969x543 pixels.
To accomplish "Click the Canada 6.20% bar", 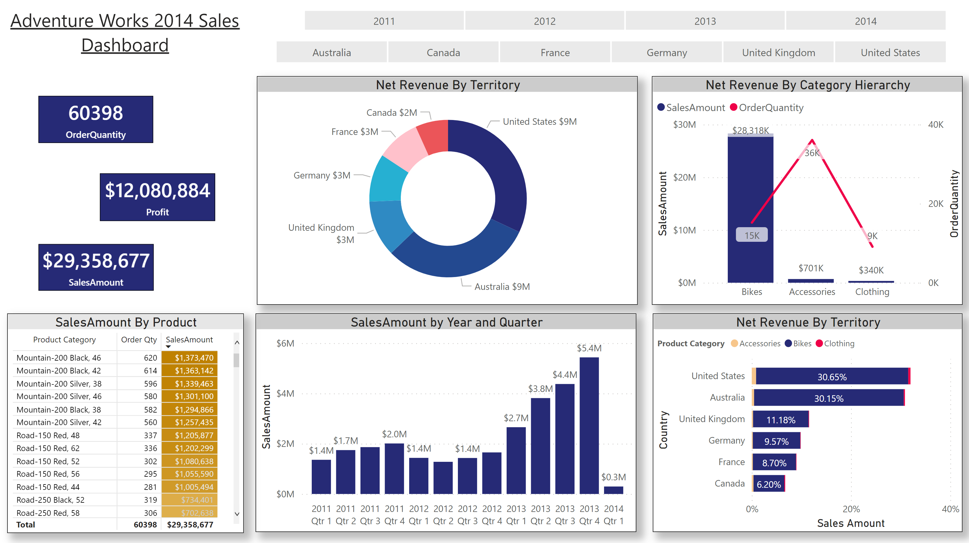I will pos(769,484).
